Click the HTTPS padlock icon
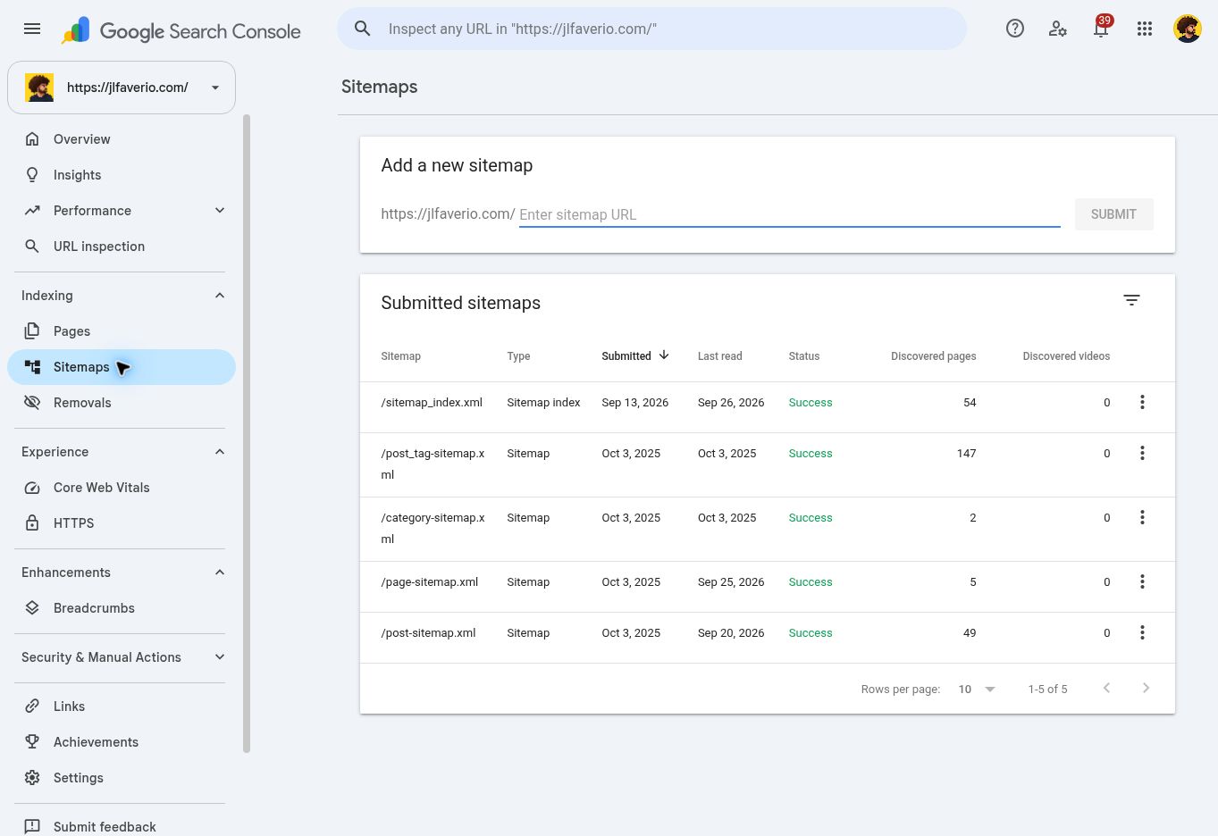The image size is (1218, 836). coord(32,523)
